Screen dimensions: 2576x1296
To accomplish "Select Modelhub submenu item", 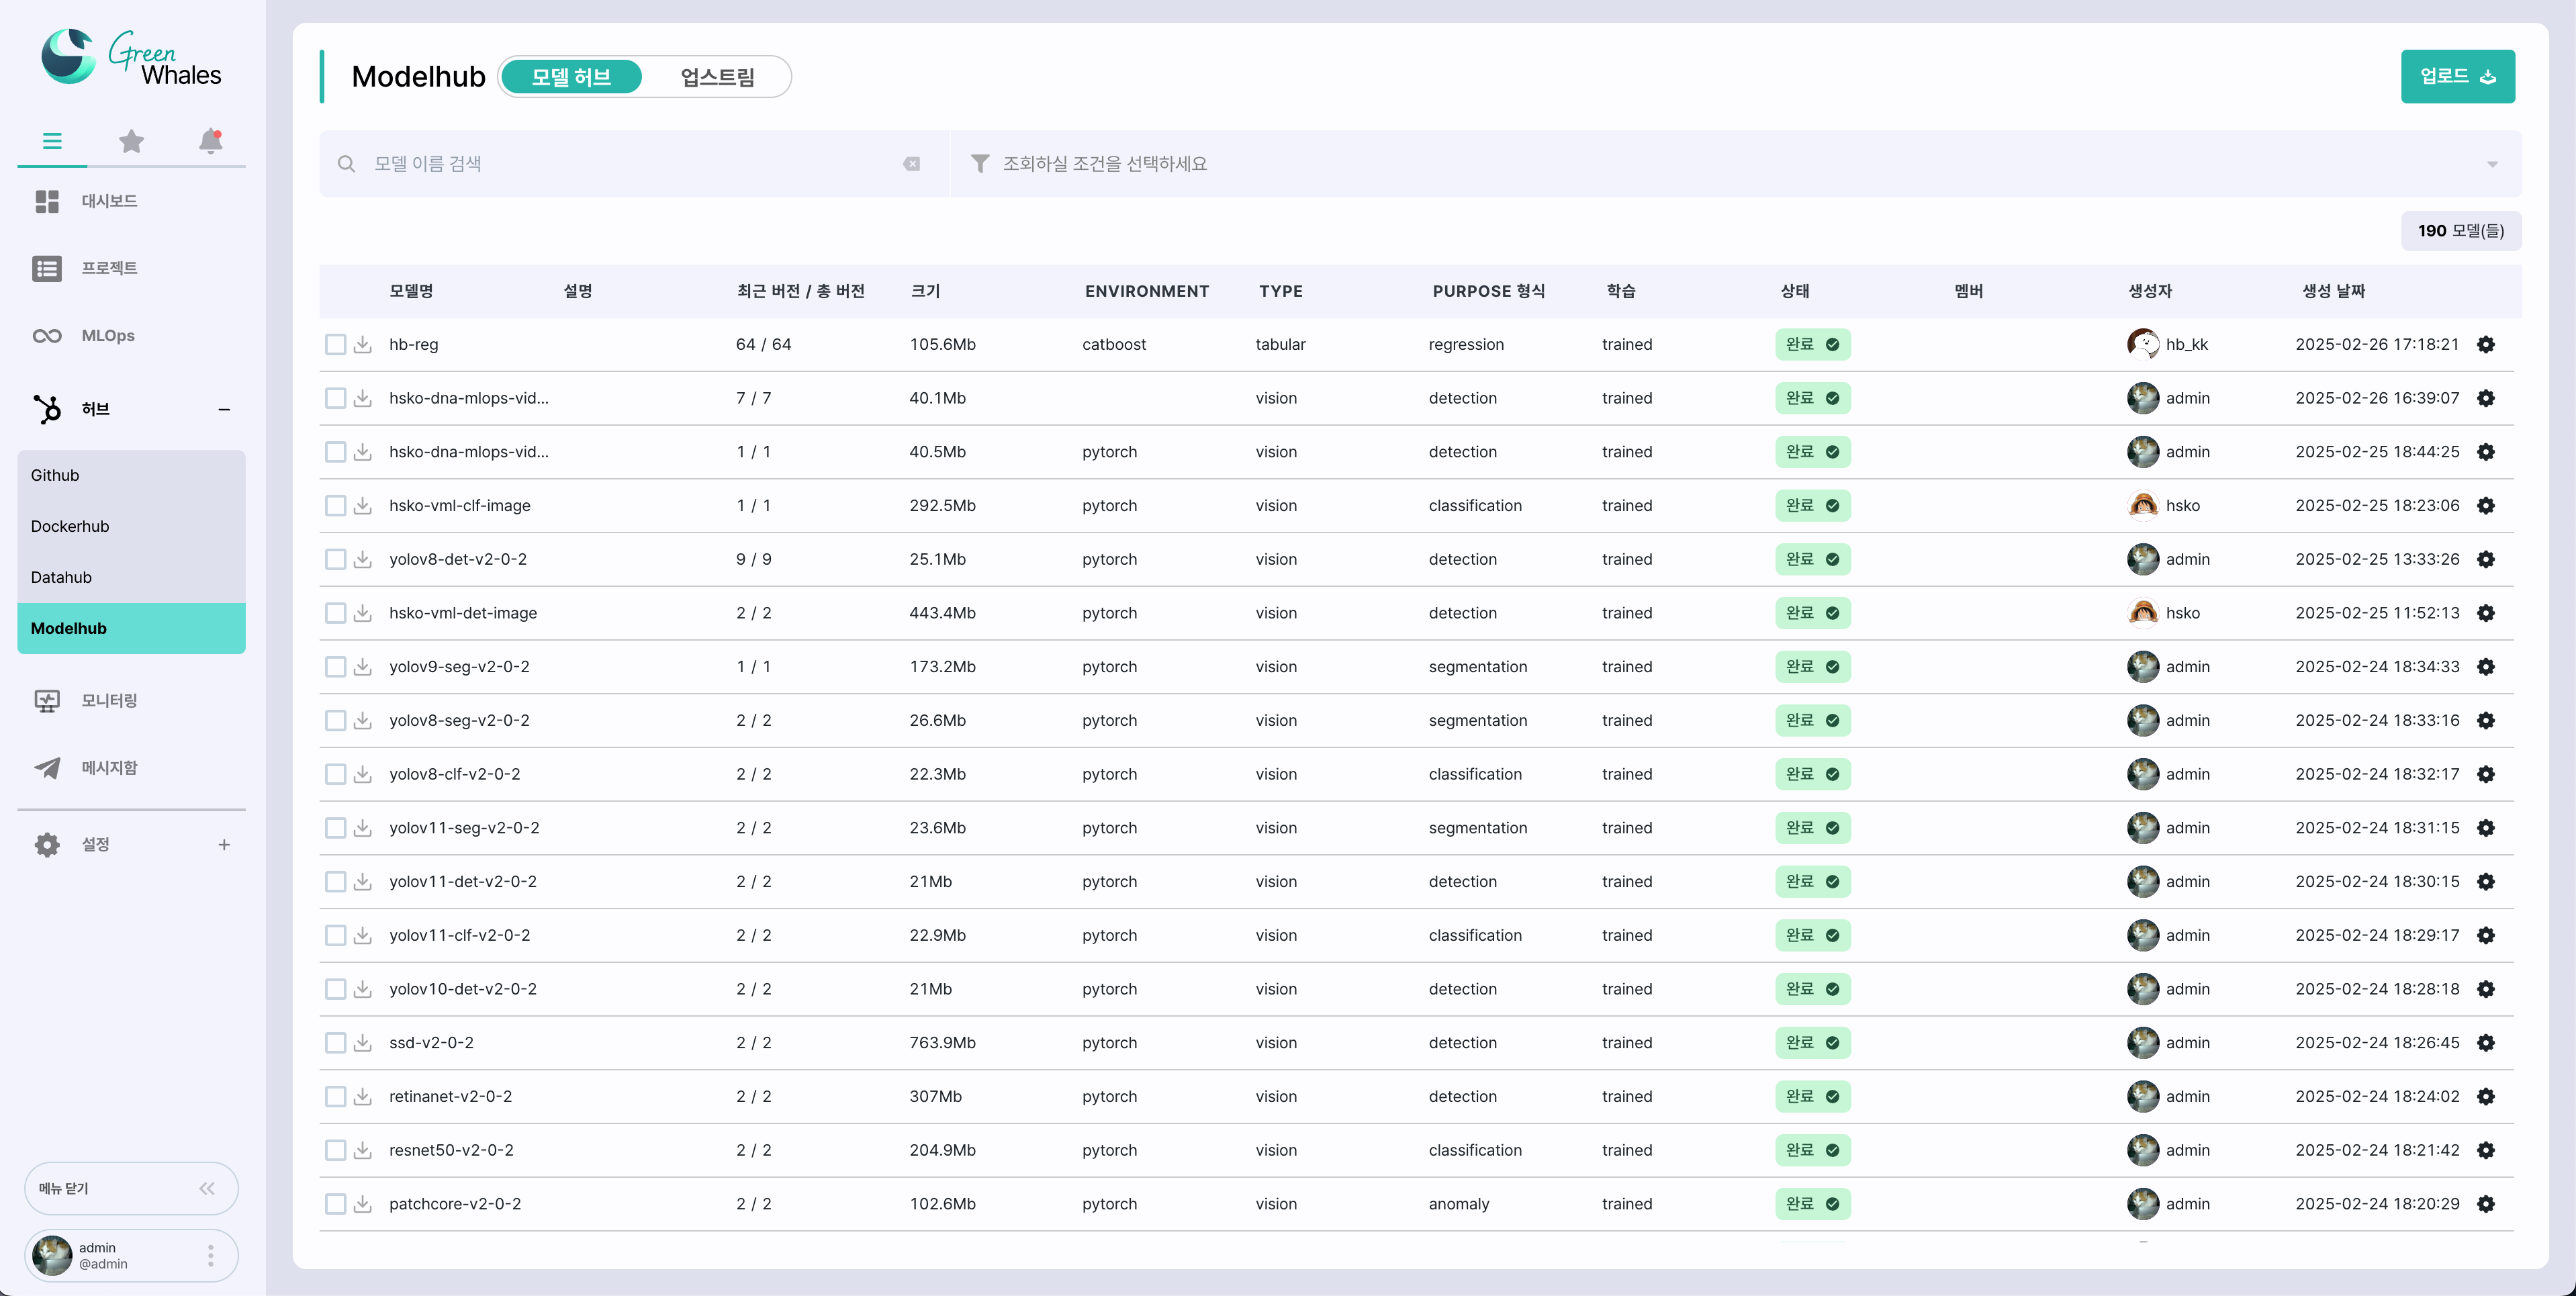I will point(131,628).
